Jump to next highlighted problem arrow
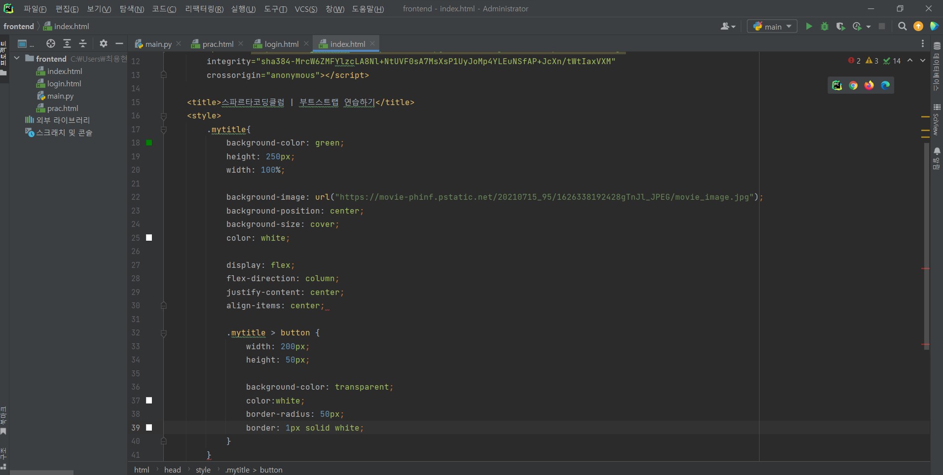Viewport: 943px width, 475px height. 923,61
